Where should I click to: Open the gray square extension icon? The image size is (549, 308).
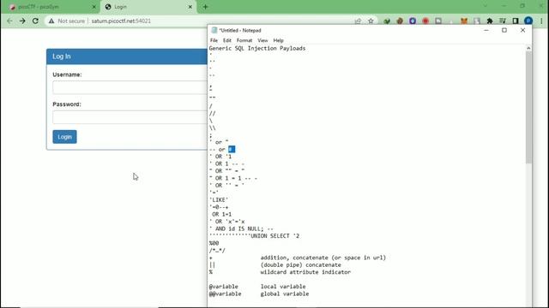pyautogui.click(x=438, y=21)
